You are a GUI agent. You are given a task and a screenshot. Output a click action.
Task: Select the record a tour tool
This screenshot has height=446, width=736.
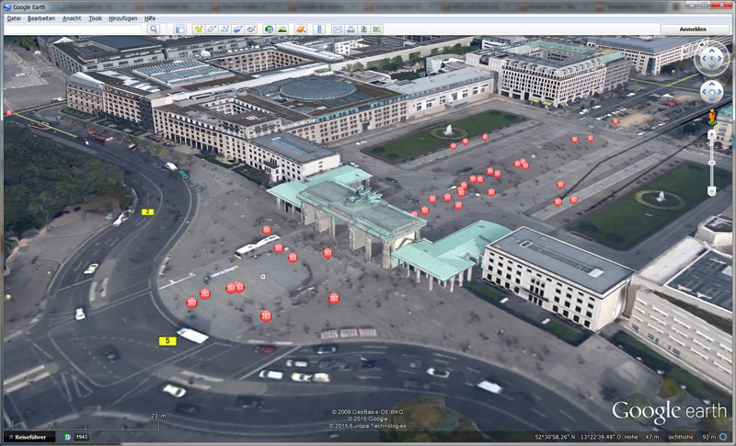point(250,29)
